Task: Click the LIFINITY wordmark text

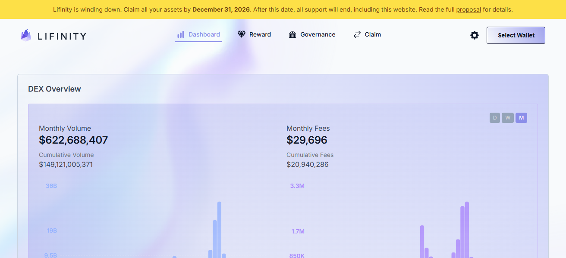Action: [x=62, y=36]
